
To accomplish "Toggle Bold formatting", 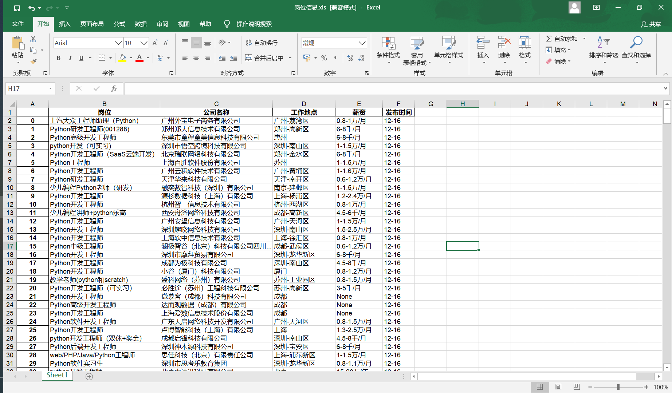I will tap(59, 58).
